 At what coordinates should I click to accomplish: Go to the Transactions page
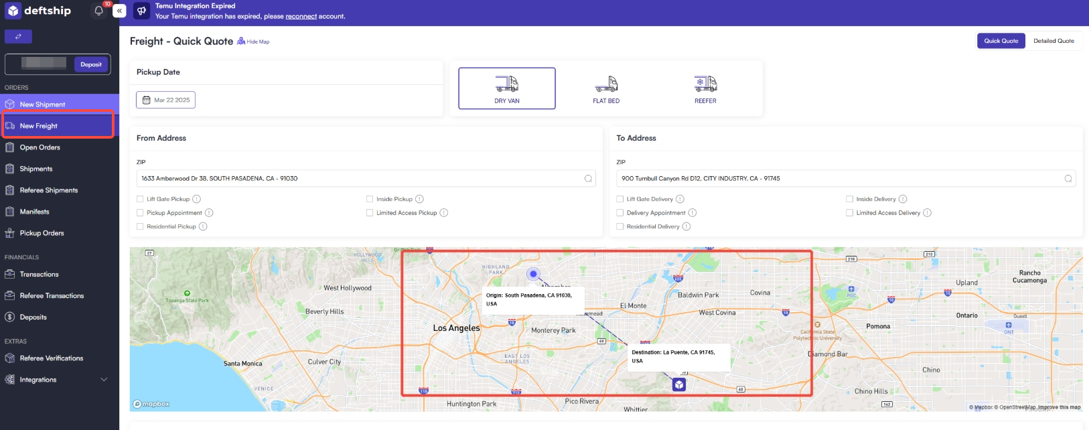(60, 275)
